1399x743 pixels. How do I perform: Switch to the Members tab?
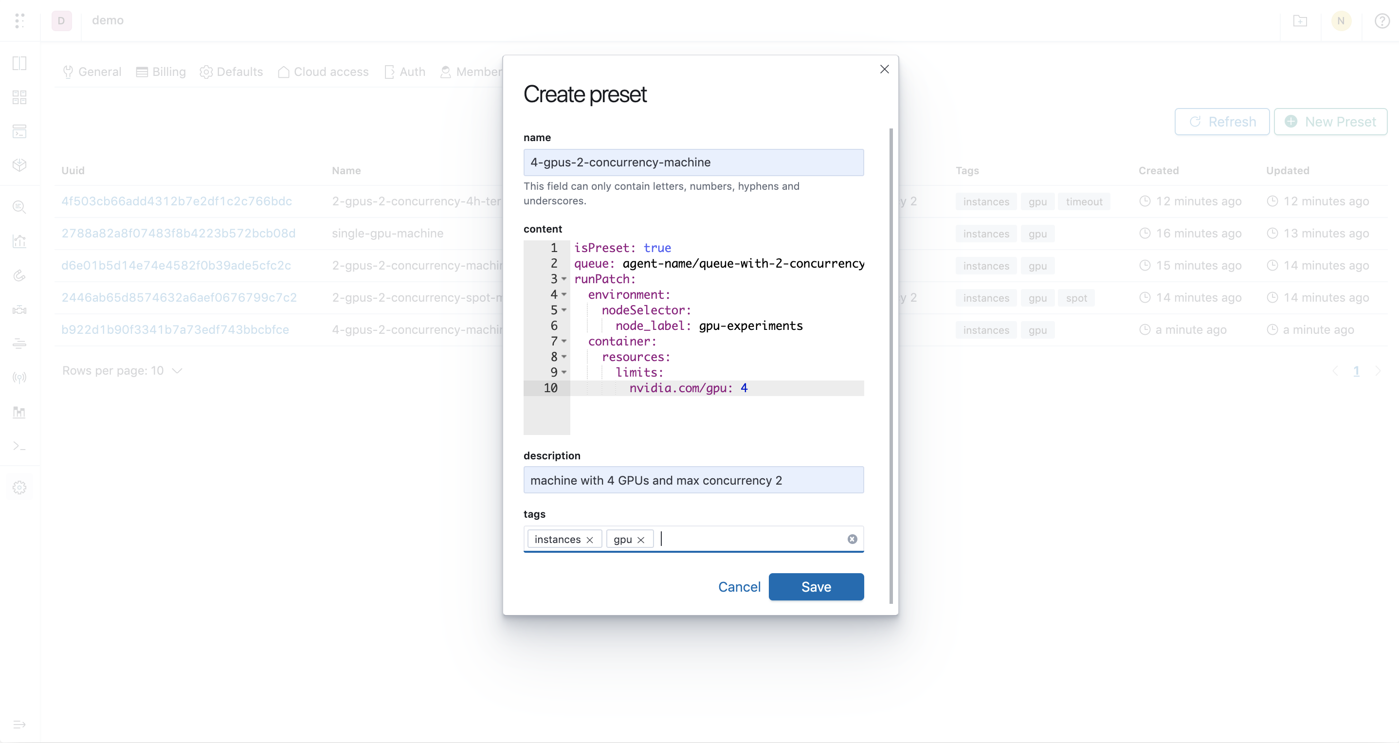tap(472, 72)
